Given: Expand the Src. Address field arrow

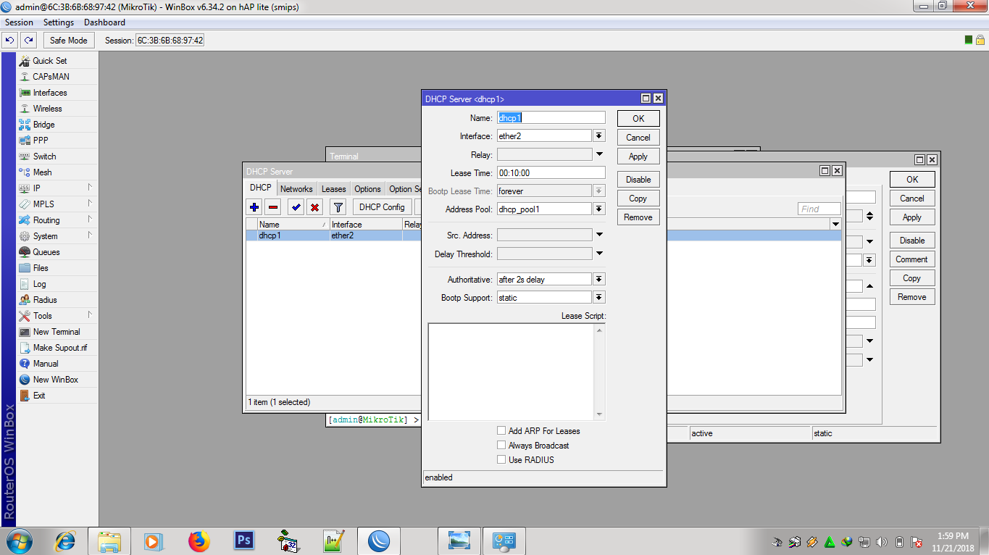Looking at the screenshot, I should (599, 235).
